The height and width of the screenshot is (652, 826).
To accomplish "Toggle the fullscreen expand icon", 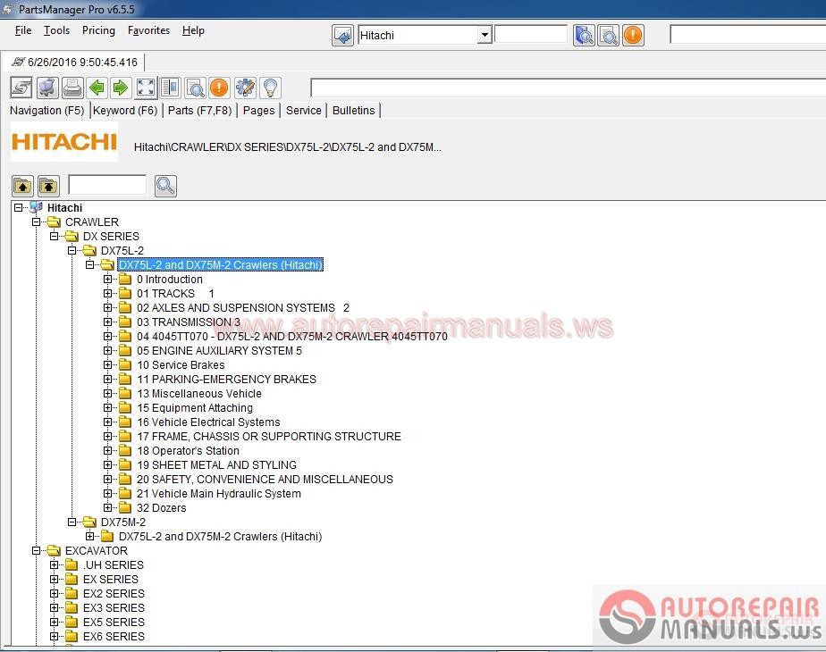I will (x=145, y=88).
